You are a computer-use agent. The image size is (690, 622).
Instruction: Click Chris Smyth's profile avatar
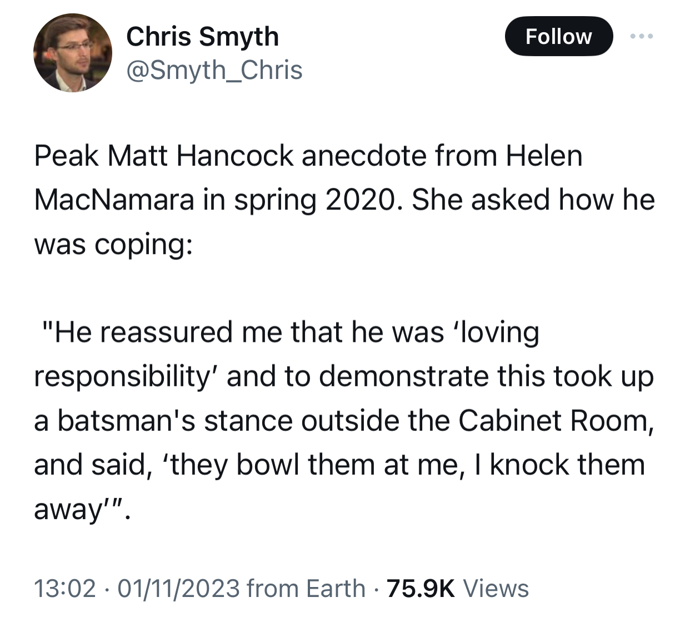point(73,53)
